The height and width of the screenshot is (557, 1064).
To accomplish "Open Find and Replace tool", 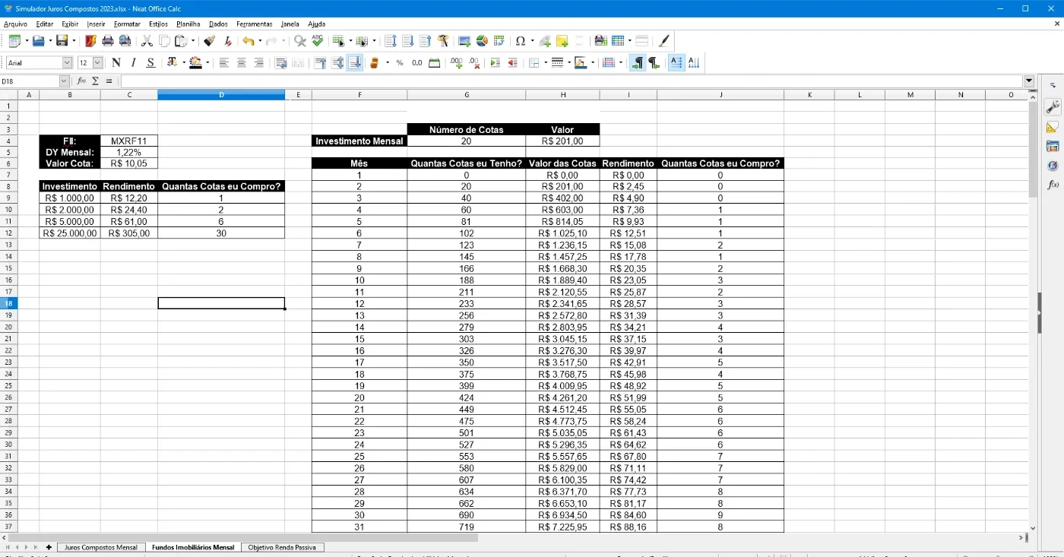I will click(x=300, y=41).
